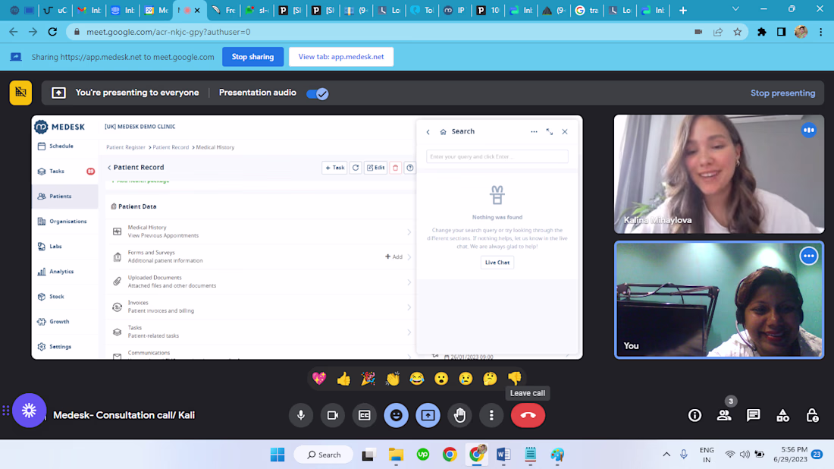Image resolution: width=834 pixels, height=469 pixels.
Task: Send the laughing face reaction
Action: (417, 379)
